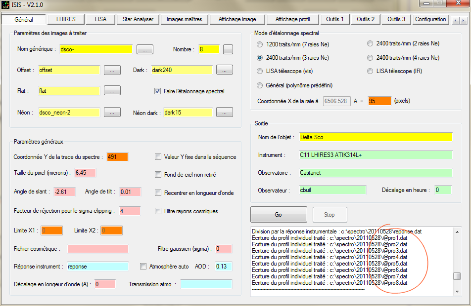Image resolution: width=471 pixels, height=306 pixels.
Task: Click browse button next to Néon field
Action: pyautogui.click(x=112, y=113)
